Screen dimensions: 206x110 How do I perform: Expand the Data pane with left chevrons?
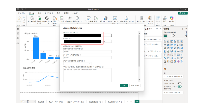(x=186, y=28)
